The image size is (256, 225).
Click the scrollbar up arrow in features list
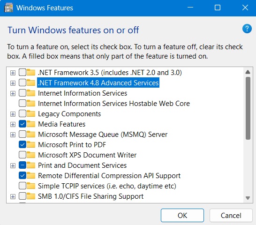(248, 72)
